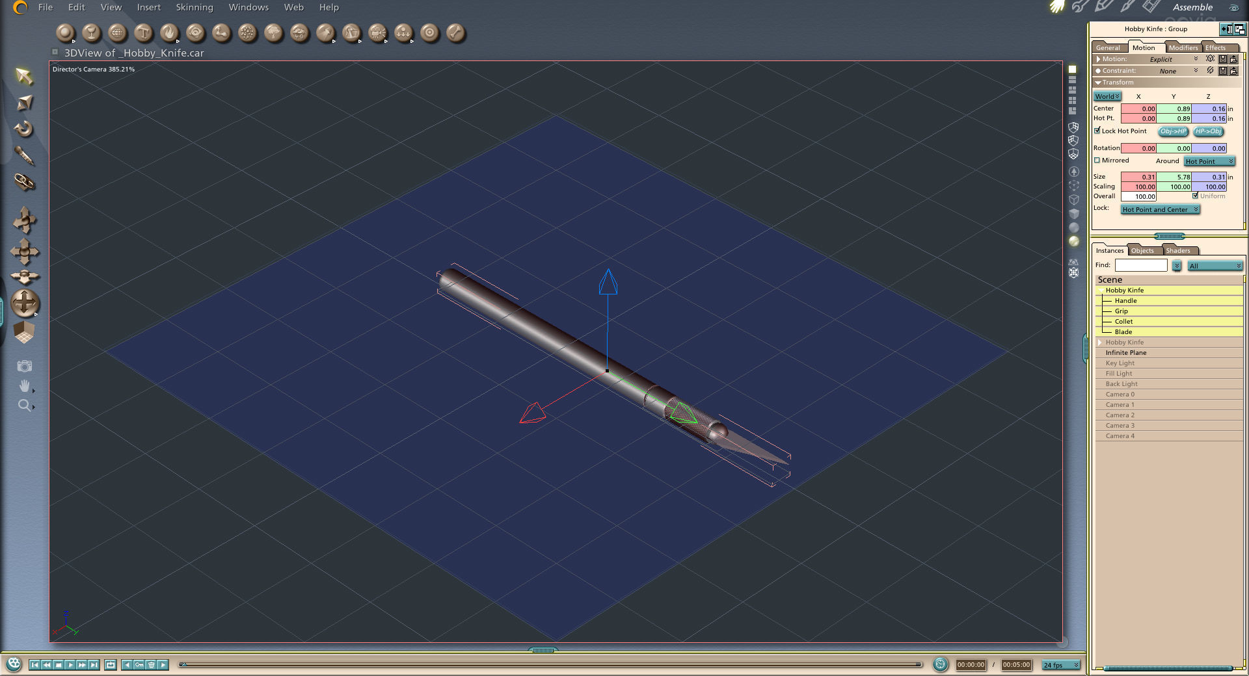Select the Move/selection arrow tool
The height and width of the screenshot is (676, 1249).
pyautogui.click(x=24, y=76)
